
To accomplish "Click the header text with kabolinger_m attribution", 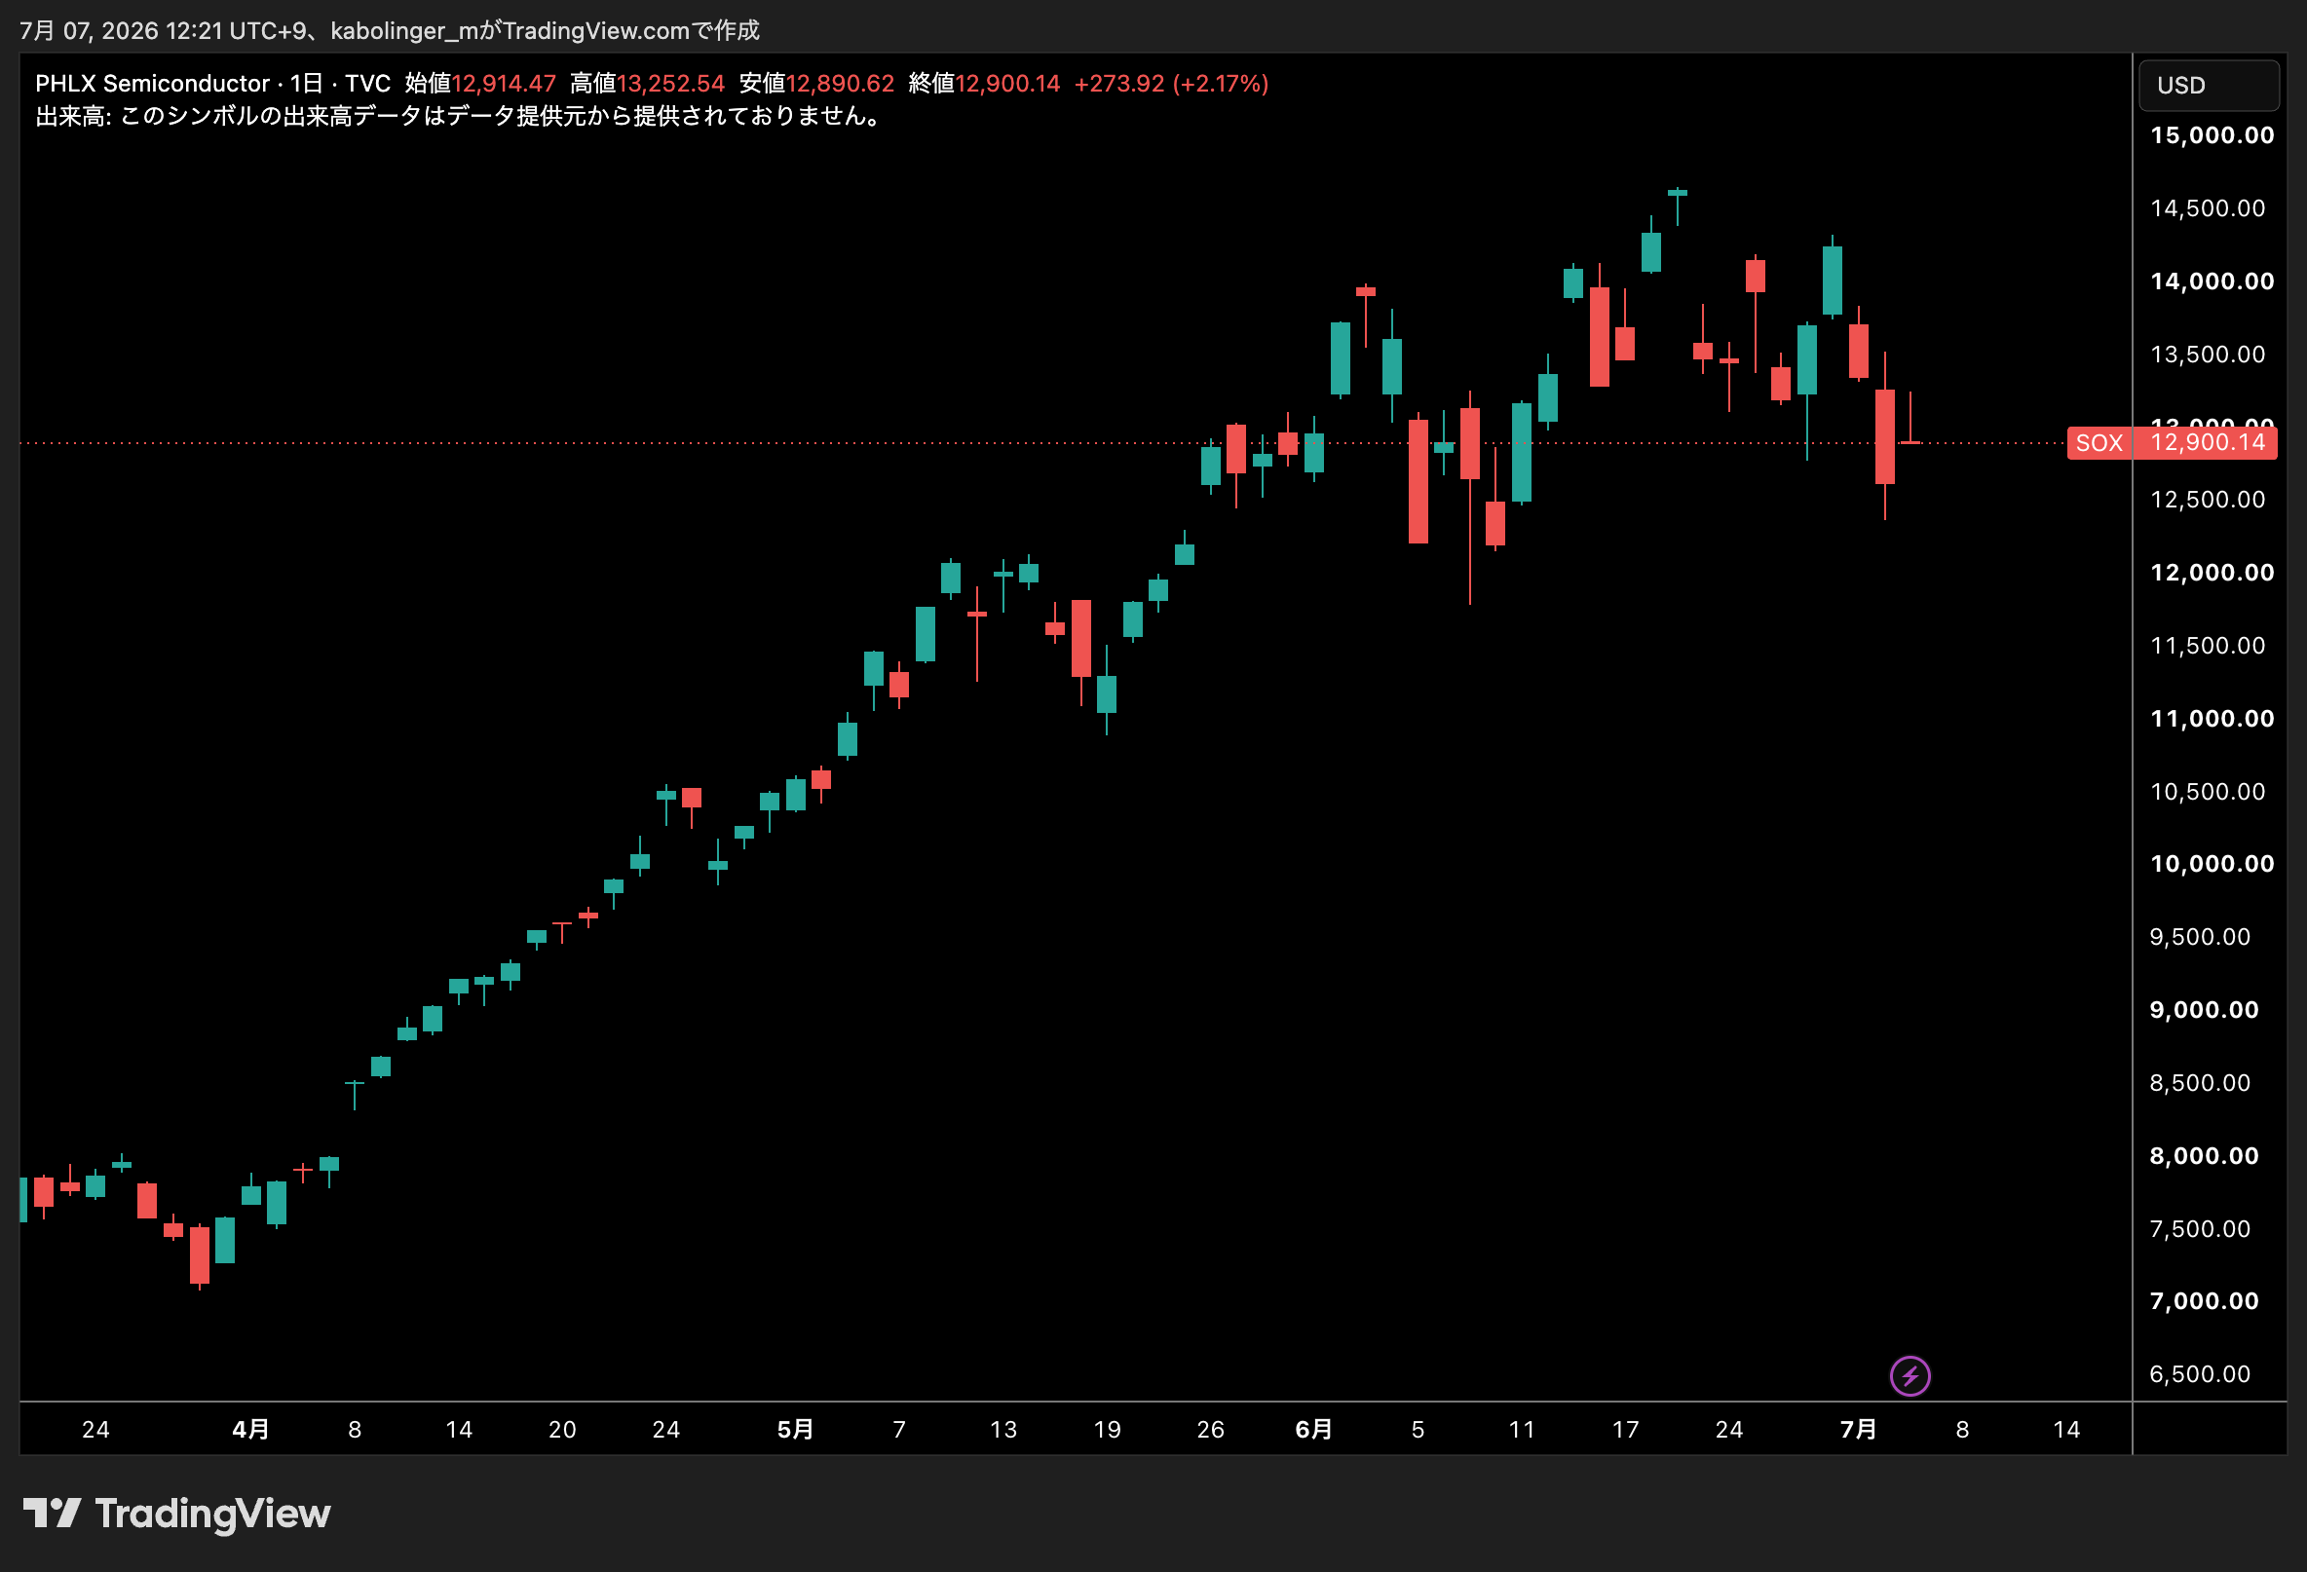I will pos(389,31).
